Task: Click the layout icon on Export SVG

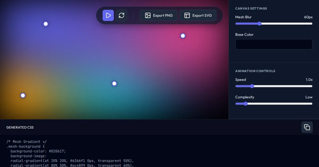Action: (x=187, y=15)
